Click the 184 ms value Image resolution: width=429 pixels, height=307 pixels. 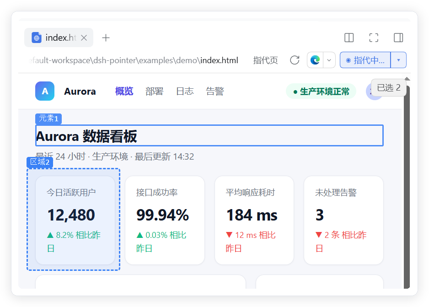tap(252, 215)
